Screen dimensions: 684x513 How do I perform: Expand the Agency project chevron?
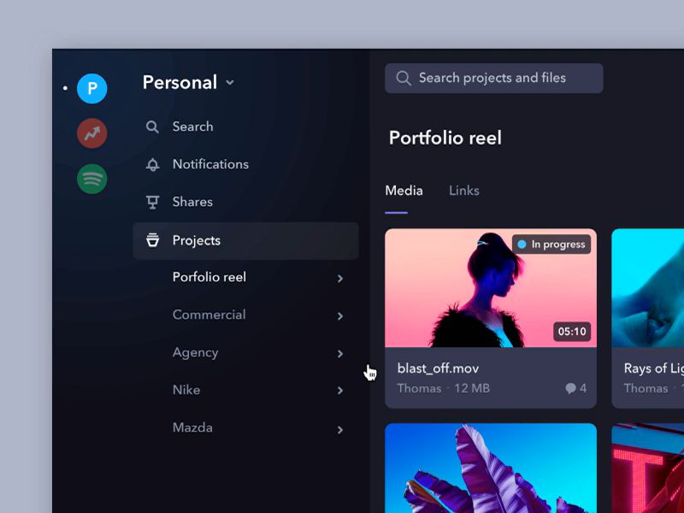pyautogui.click(x=339, y=354)
